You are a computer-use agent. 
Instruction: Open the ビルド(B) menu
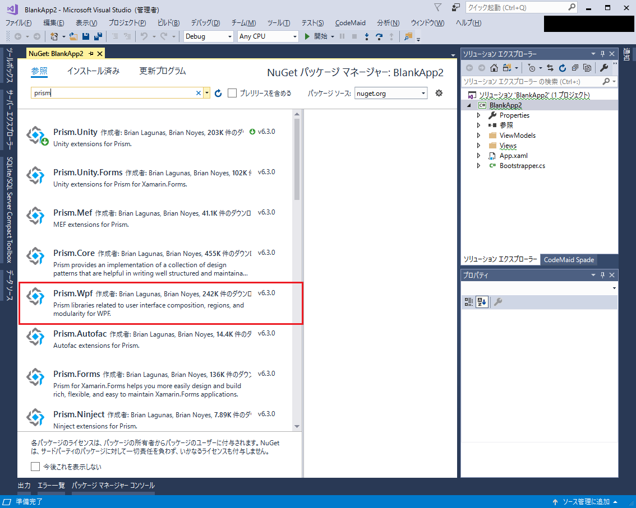coord(168,23)
